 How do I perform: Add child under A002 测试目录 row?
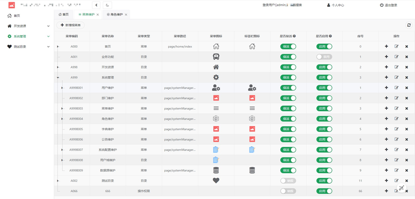386,180
